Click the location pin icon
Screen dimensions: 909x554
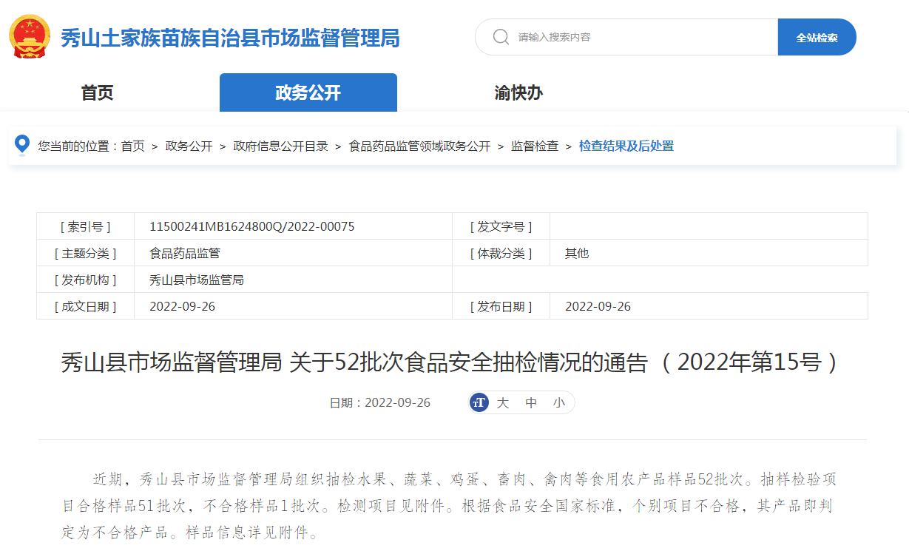point(23,145)
